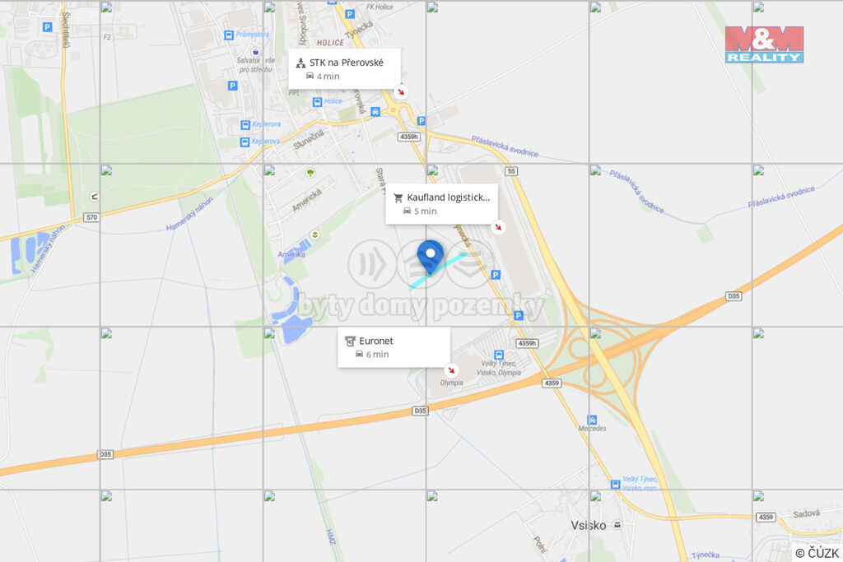Click the blue location pin marker
Image resolution: width=843 pixels, height=562 pixels.
tap(430, 258)
